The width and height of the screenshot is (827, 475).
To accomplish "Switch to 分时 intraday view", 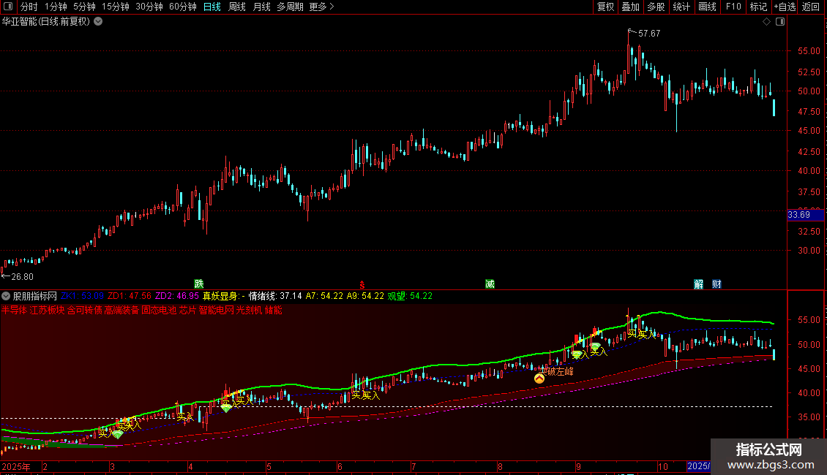I will click(29, 7).
